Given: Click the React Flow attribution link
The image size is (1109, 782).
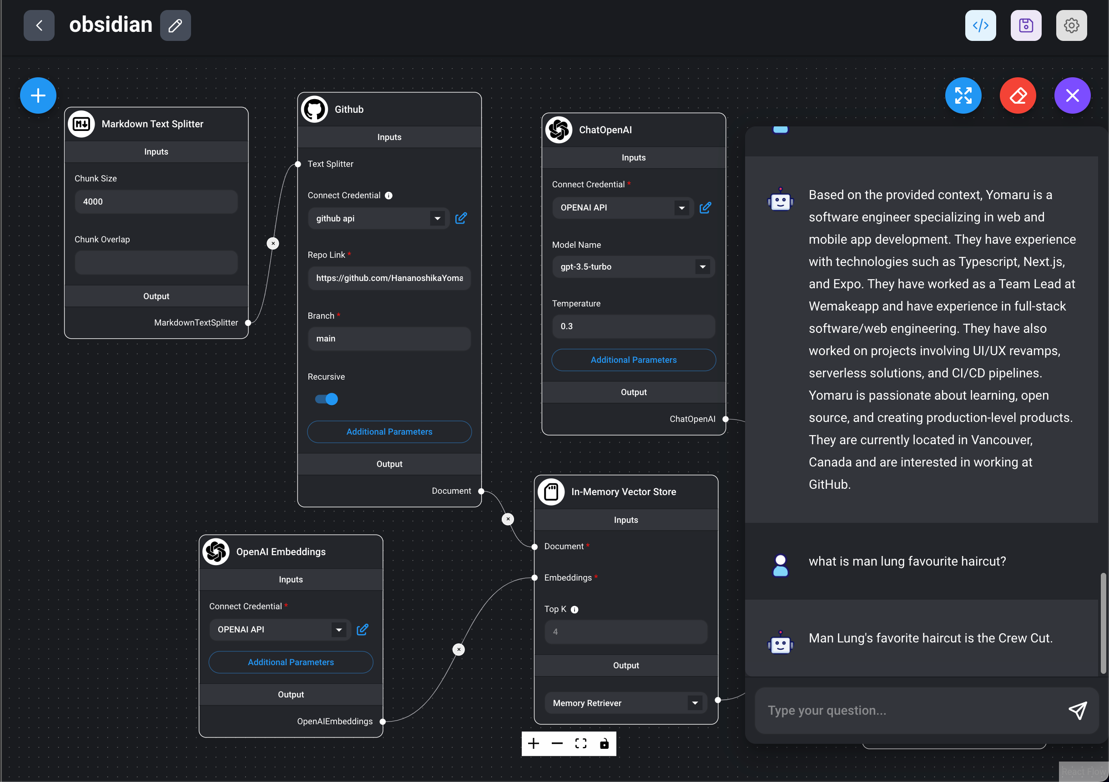Looking at the screenshot, I should click(1084, 772).
